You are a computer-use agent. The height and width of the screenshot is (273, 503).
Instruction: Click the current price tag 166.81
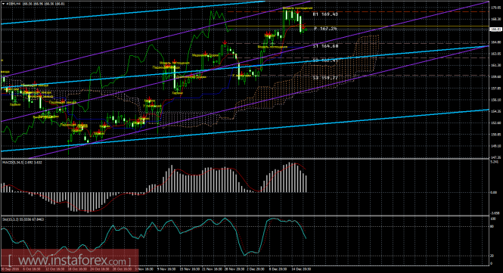(496, 29)
